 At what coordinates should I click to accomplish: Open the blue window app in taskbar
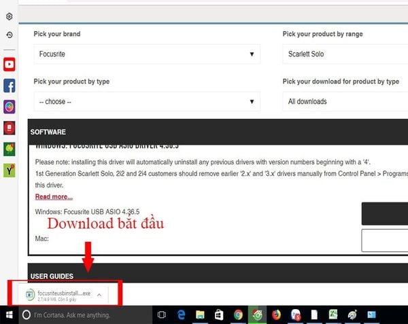coord(371,315)
